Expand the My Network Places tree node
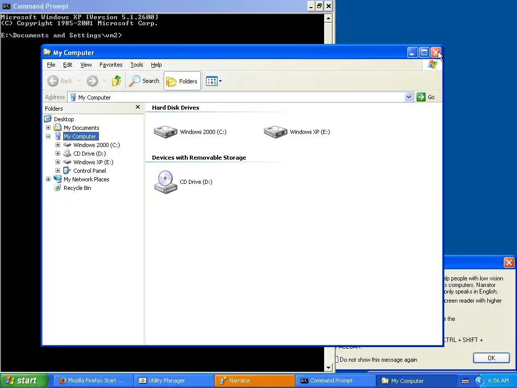The height and width of the screenshot is (388, 517). [x=48, y=179]
